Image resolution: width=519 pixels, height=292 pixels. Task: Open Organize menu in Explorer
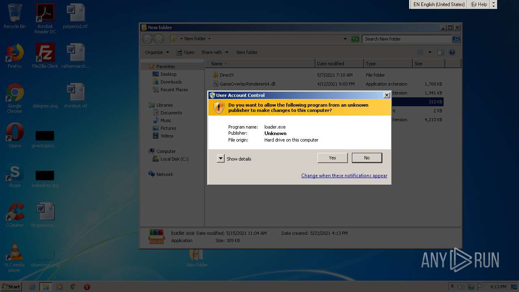(157, 52)
